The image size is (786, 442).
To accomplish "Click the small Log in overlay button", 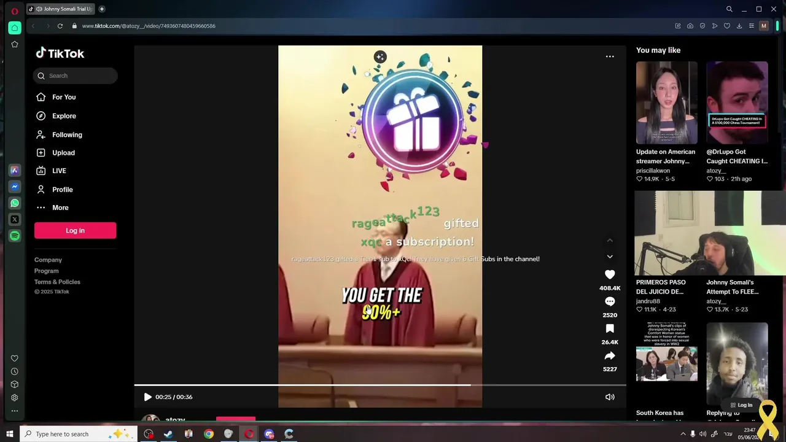I will (x=741, y=405).
